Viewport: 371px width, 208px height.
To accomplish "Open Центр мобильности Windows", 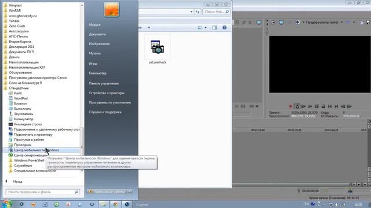I will coord(41,150).
